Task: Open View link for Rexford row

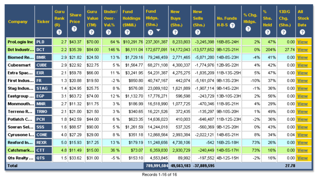Action: (303, 143)
